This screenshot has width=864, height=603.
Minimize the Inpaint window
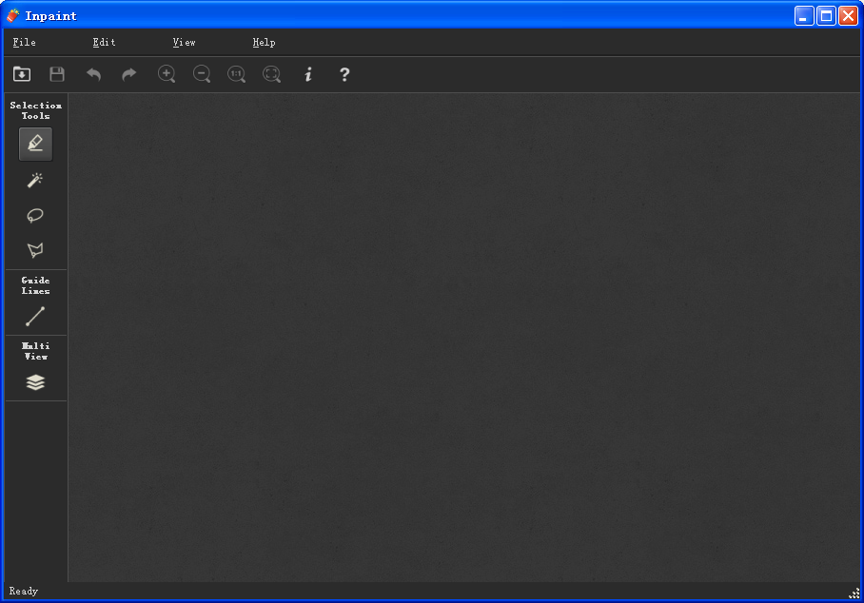pyautogui.click(x=804, y=16)
